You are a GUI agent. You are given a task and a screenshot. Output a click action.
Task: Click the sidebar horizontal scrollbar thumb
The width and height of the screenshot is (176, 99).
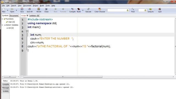click(10, 77)
